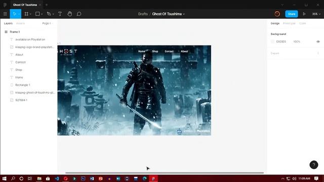Switch to the Design tab
This screenshot has width=324, height=182.
tap(275, 23)
